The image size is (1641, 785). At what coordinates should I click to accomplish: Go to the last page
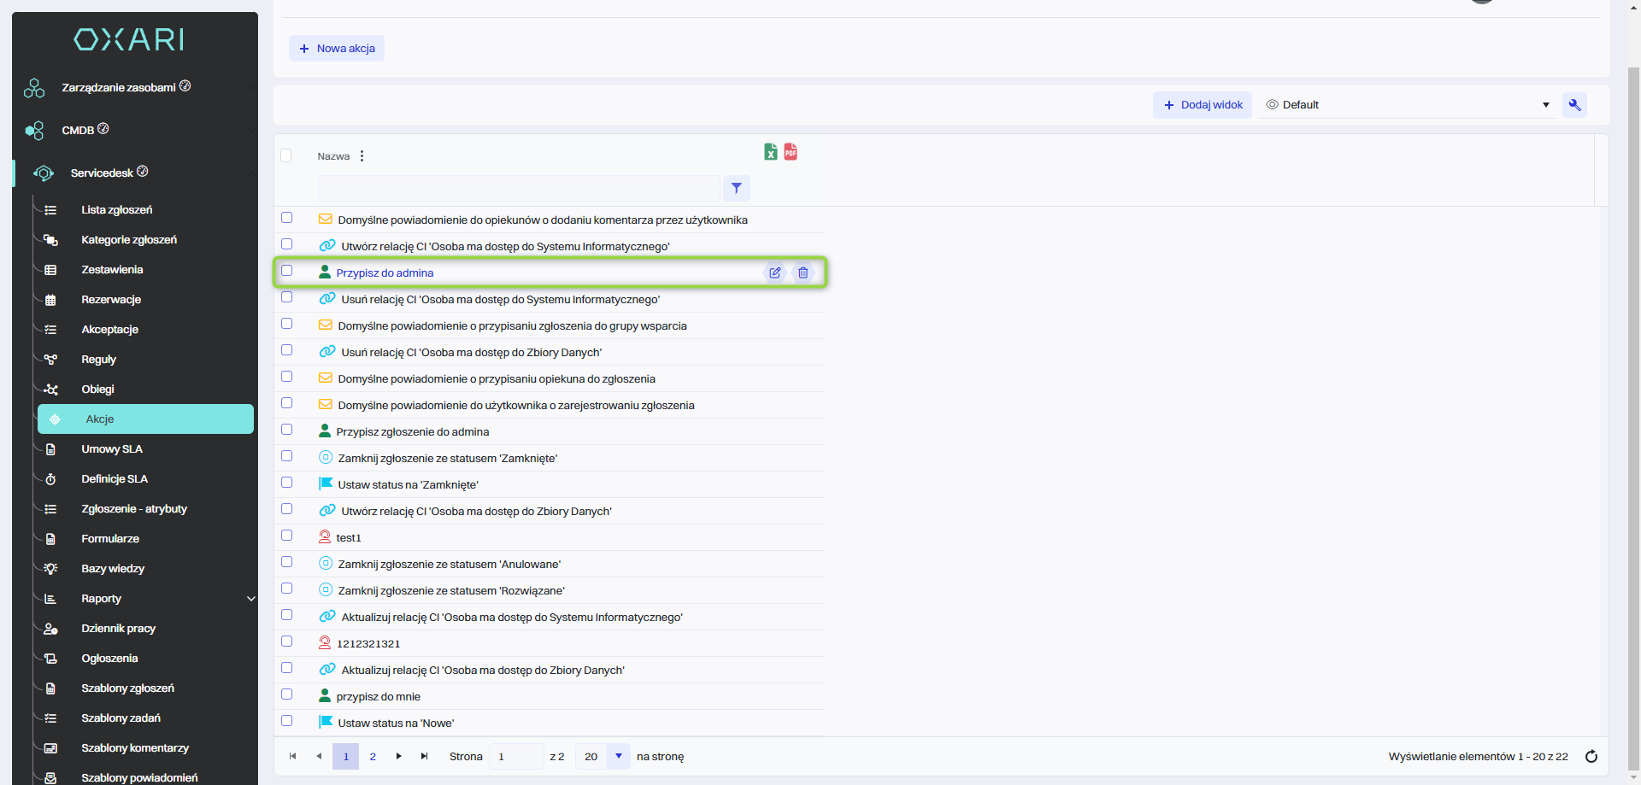click(425, 757)
